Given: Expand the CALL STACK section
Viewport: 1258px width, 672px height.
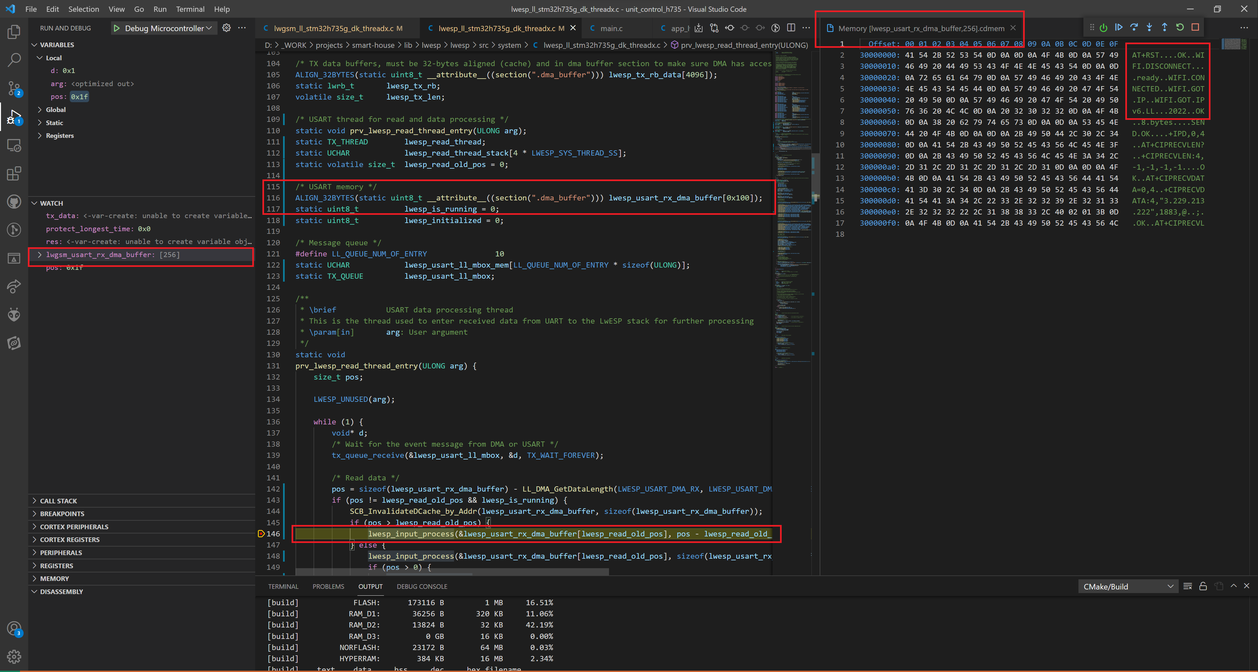Looking at the screenshot, I should click(58, 501).
